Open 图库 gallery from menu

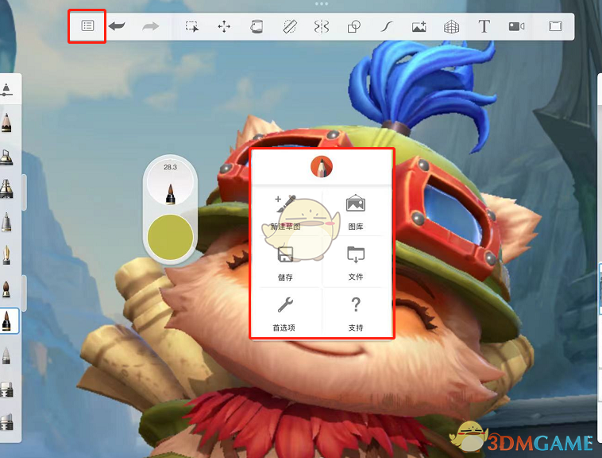[x=356, y=212]
